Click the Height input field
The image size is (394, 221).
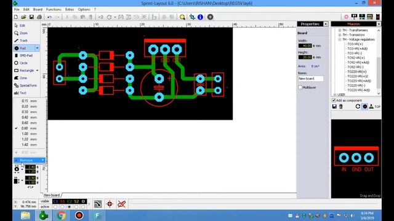pyautogui.click(x=305, y=57)
